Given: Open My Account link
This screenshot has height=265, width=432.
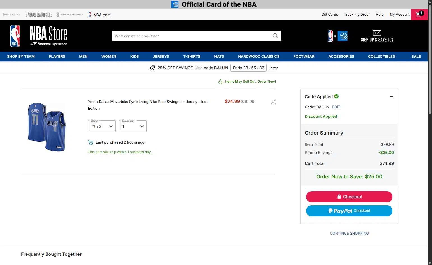Looking at the screenshot, I should click(x=399, y=15).
